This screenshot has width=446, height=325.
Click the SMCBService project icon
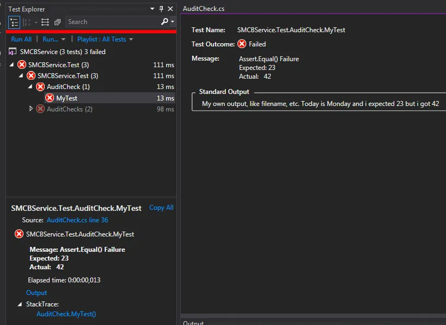click(x=13, y=52)
